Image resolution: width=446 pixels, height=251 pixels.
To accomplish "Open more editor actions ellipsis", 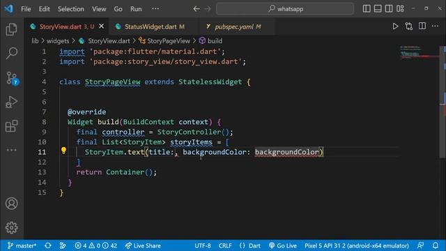I will pos(435,26).
